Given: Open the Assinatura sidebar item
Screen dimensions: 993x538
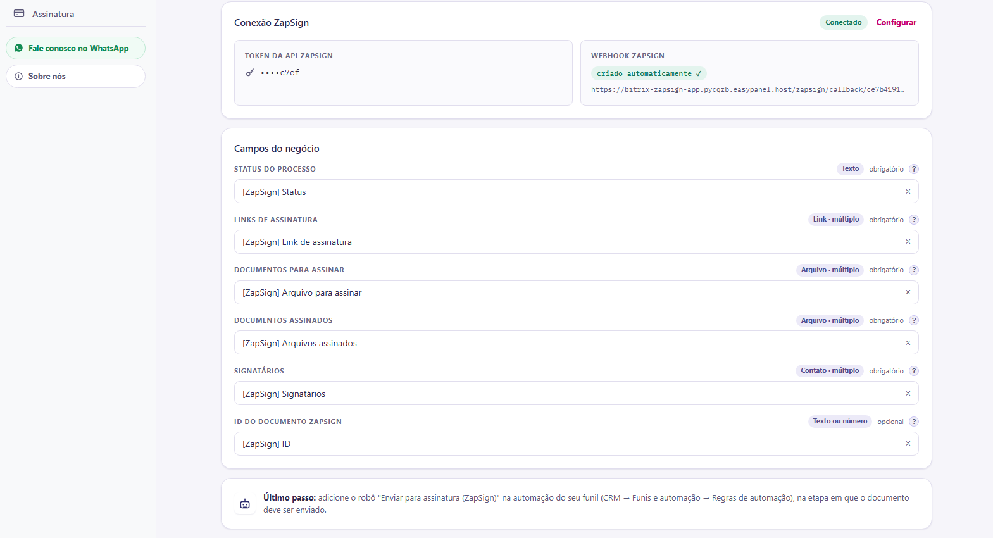Looking at the screenshot, I should (x=75, y=14).
